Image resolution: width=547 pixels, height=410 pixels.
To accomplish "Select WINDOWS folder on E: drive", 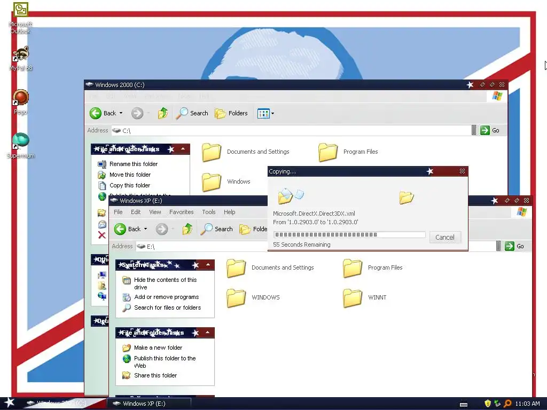I will pos(253,297).
